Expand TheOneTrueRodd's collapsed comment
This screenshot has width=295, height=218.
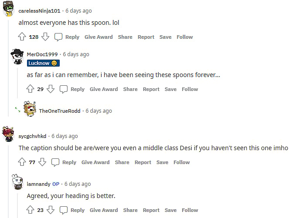click(17, 111)
